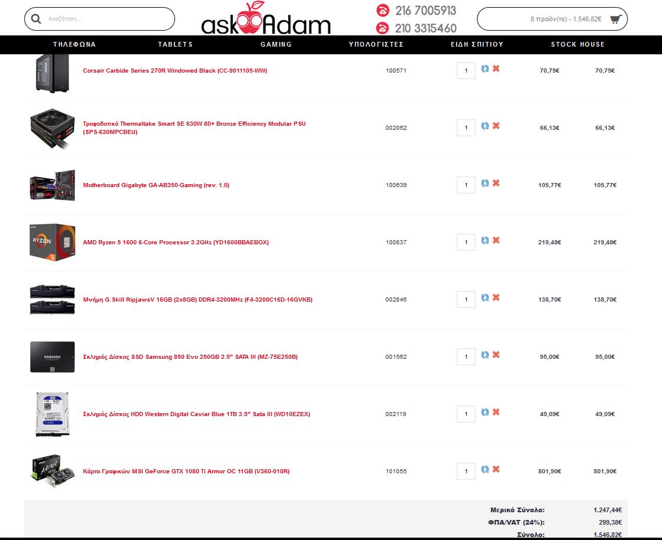Open the ΤΗΛΕΦΩΝΑ menu
Screen dimensions: 662x540
(x=74, y=44)
